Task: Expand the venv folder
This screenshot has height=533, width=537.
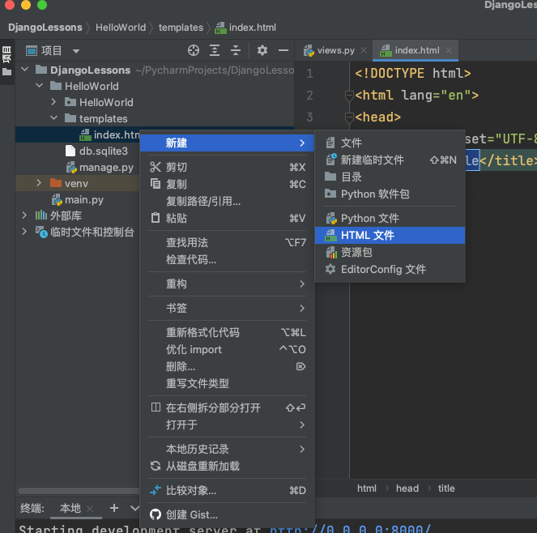Action: pyautogui.click(x=39, y=183)
